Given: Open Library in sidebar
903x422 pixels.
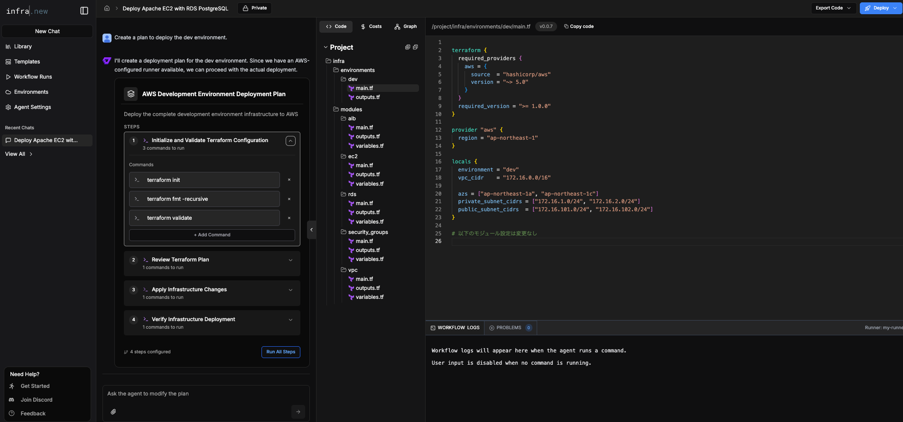Looking at the screenshot, I should (23, 46).
